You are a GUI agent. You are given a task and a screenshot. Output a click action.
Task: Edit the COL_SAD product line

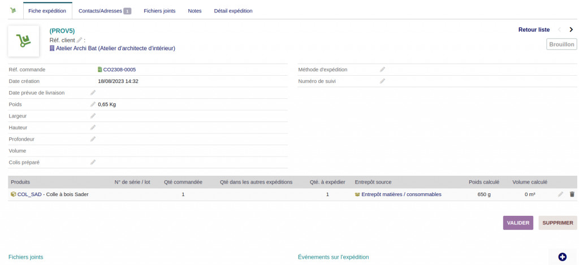point(560,194)
